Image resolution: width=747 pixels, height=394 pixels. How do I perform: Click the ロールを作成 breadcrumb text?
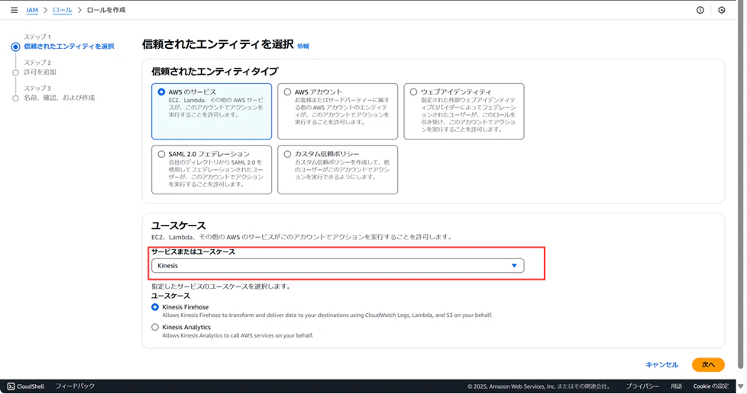click(106, 10)
